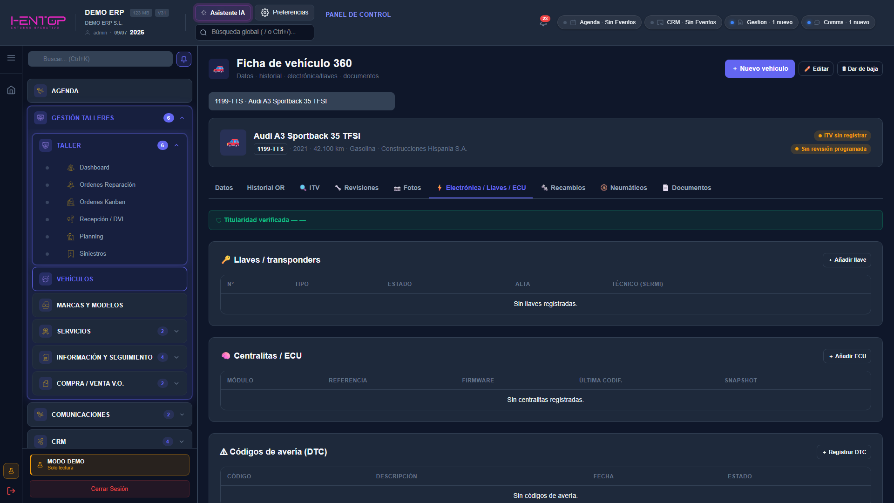The width and height of the screenshot is (894, 503).
Task: Open MARCAS Y MODELOS section
Action: pos(109,305)
